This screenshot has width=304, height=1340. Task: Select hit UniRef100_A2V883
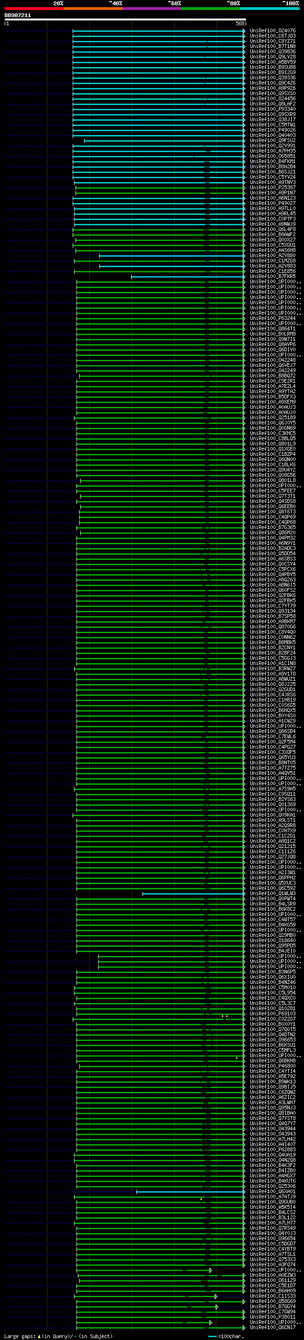pyautogui.click(x=273, y=266)
